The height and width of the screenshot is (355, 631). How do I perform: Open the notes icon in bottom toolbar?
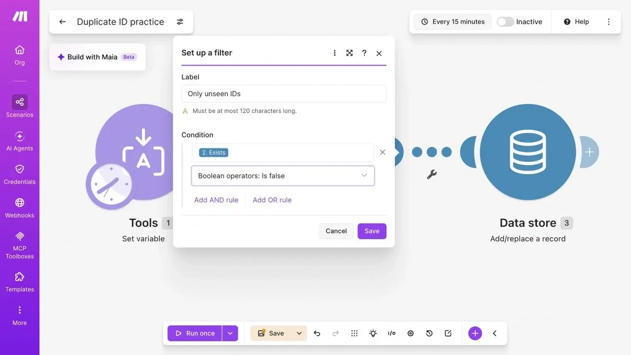[448, 333]
